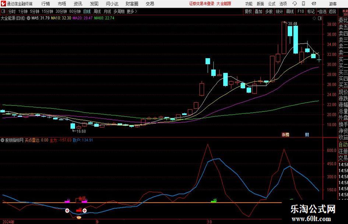Click the month 9 time axis marker

coord(97,221)
